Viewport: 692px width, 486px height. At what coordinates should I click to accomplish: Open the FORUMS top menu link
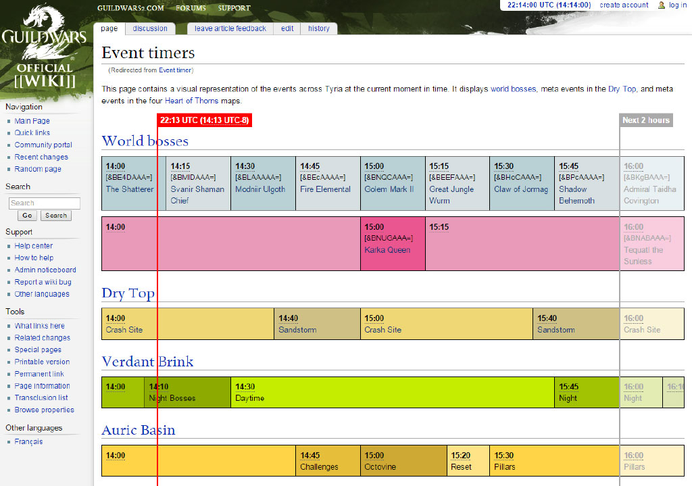[191, 8]
